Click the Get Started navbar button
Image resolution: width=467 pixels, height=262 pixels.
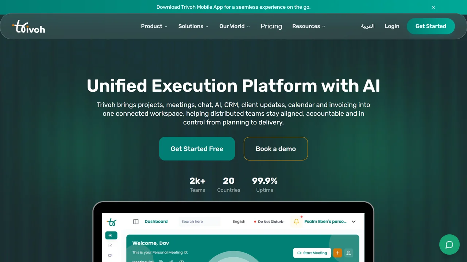click(431, 26)
